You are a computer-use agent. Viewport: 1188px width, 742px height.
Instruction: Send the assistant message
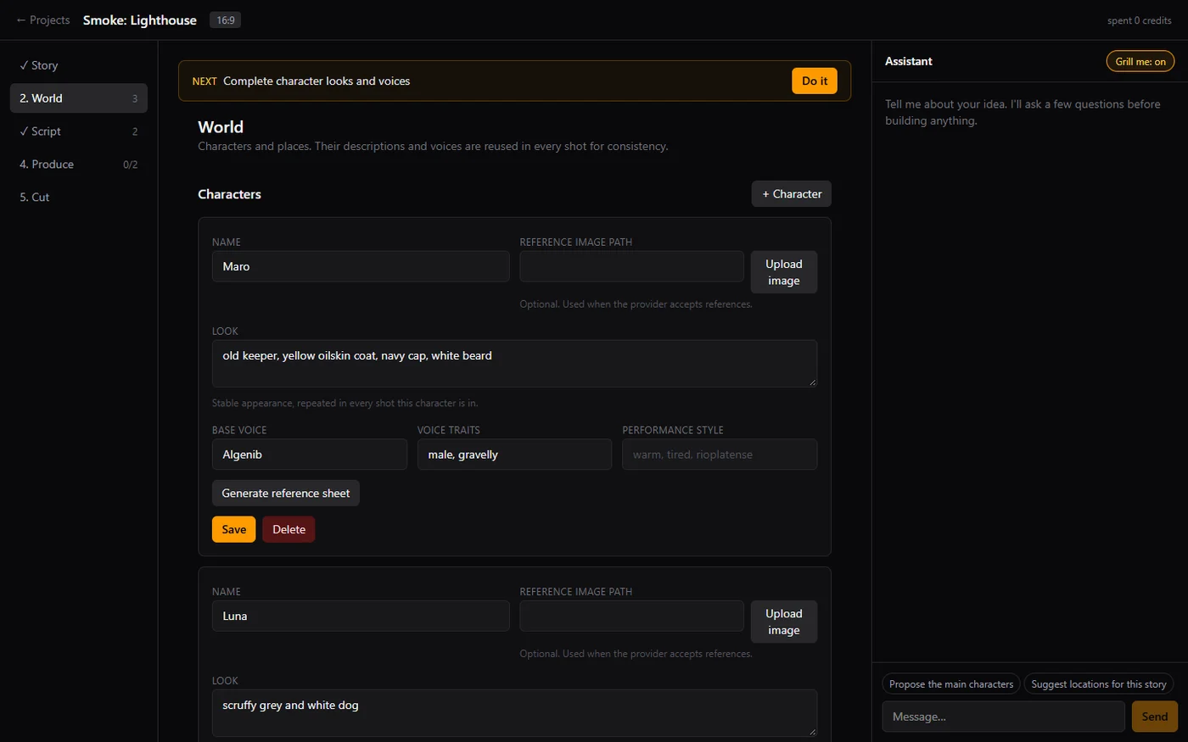click(x=1155, y=717)
